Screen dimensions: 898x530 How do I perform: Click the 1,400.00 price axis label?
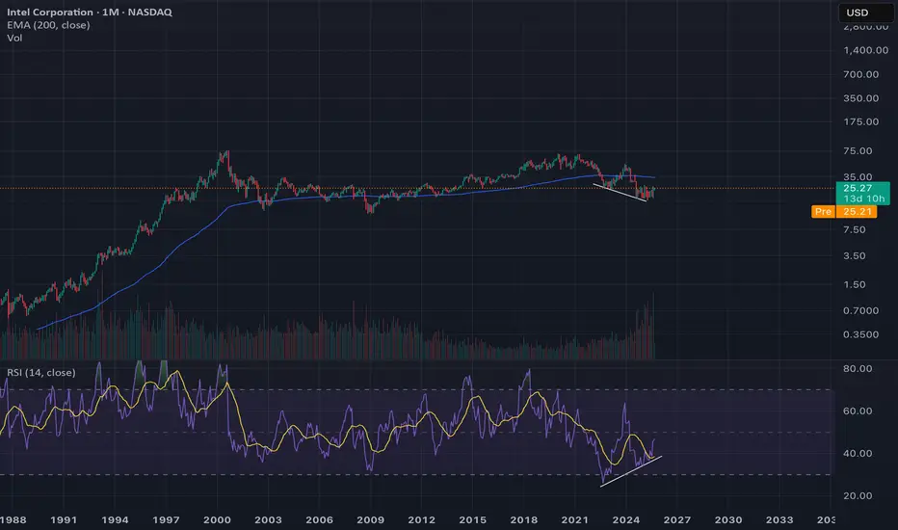865,50
